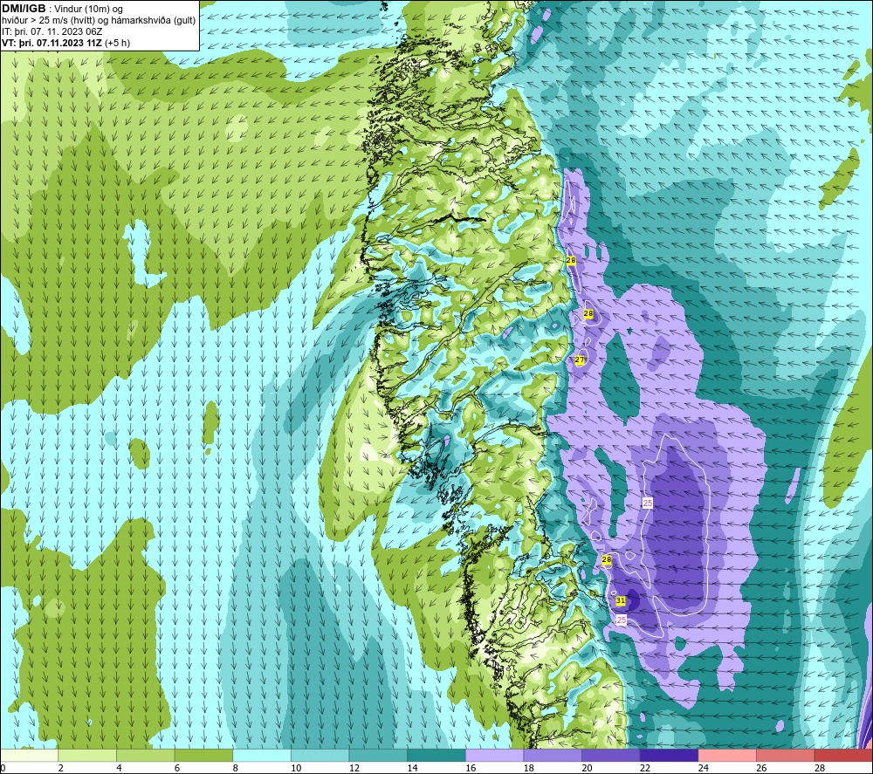Click the legend tick number 24

pyautogui.click(x=704, y=768)
